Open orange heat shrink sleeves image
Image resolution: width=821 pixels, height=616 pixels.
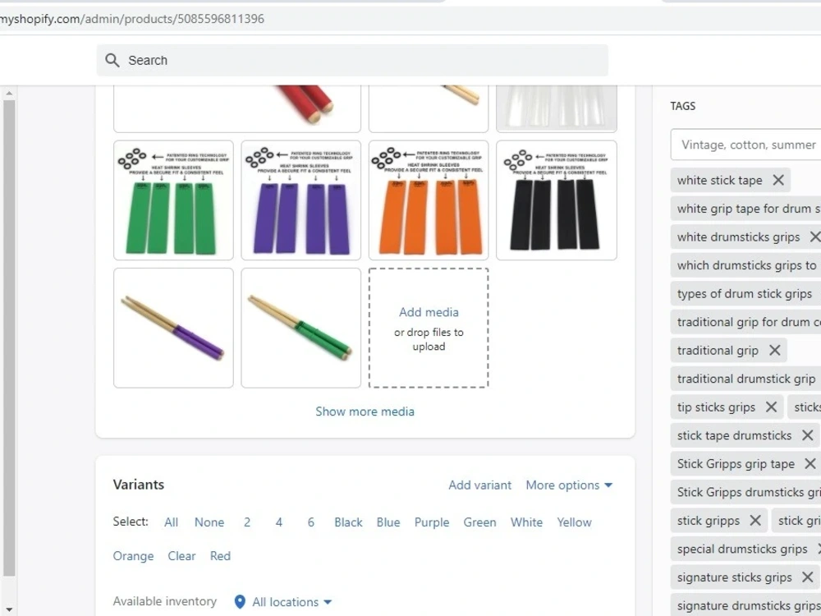click(429, 200)
